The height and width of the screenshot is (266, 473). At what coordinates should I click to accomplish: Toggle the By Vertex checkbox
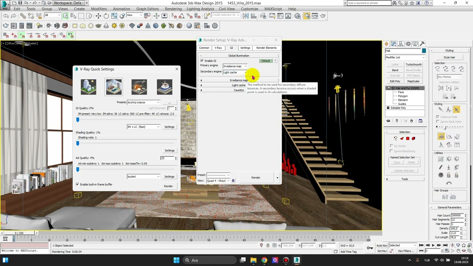click(391, 146)
